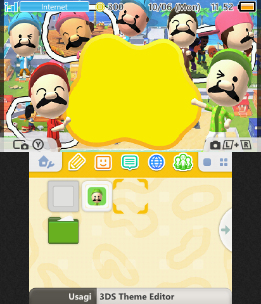Open Home Menu settings wrench icon

click(x=46, y=162)
